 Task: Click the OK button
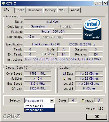(x=97, y=117)
